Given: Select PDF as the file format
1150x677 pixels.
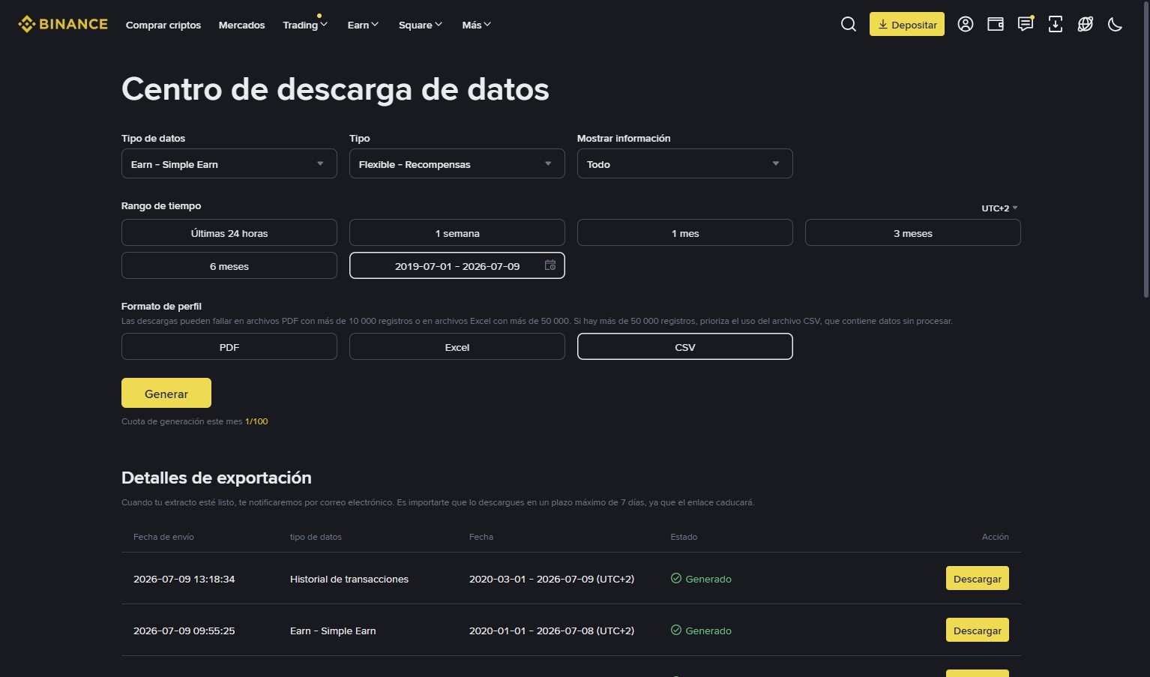Looking at the screenshot, I should click(229, 346).
